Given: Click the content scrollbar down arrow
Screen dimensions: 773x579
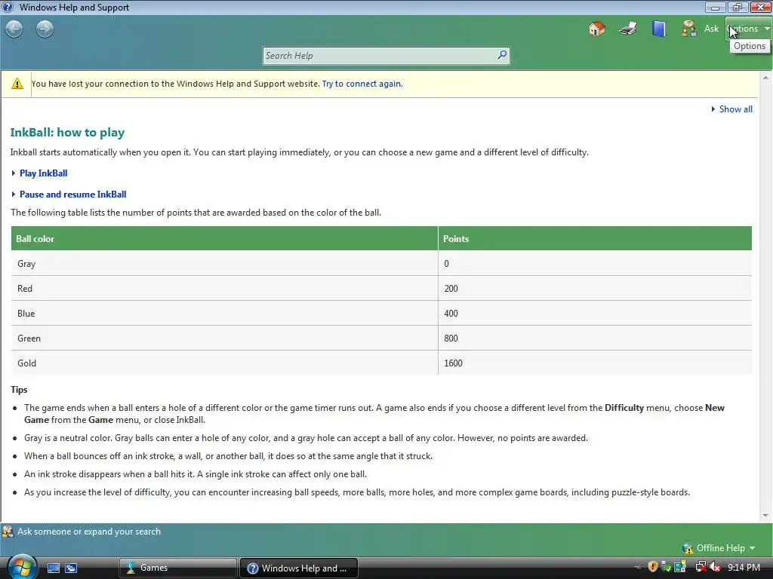Looking at the screenshot, I should pyautogui.click(x=765, y=516).
